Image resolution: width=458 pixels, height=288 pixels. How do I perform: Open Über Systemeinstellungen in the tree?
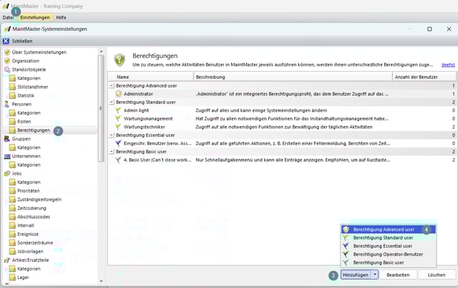[39, 53]
